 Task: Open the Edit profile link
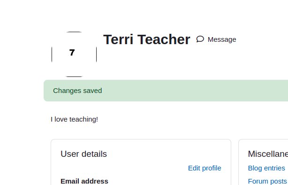(x=205, y=168)
